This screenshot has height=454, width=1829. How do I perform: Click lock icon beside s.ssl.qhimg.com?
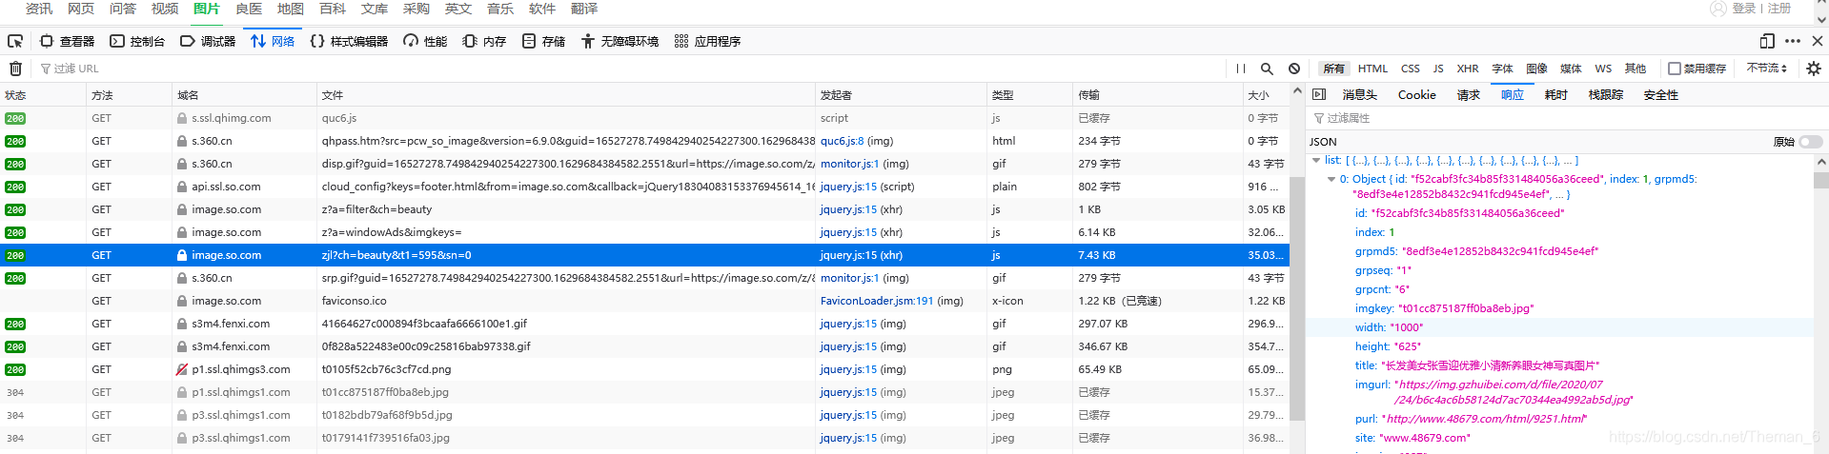(181, 118)
